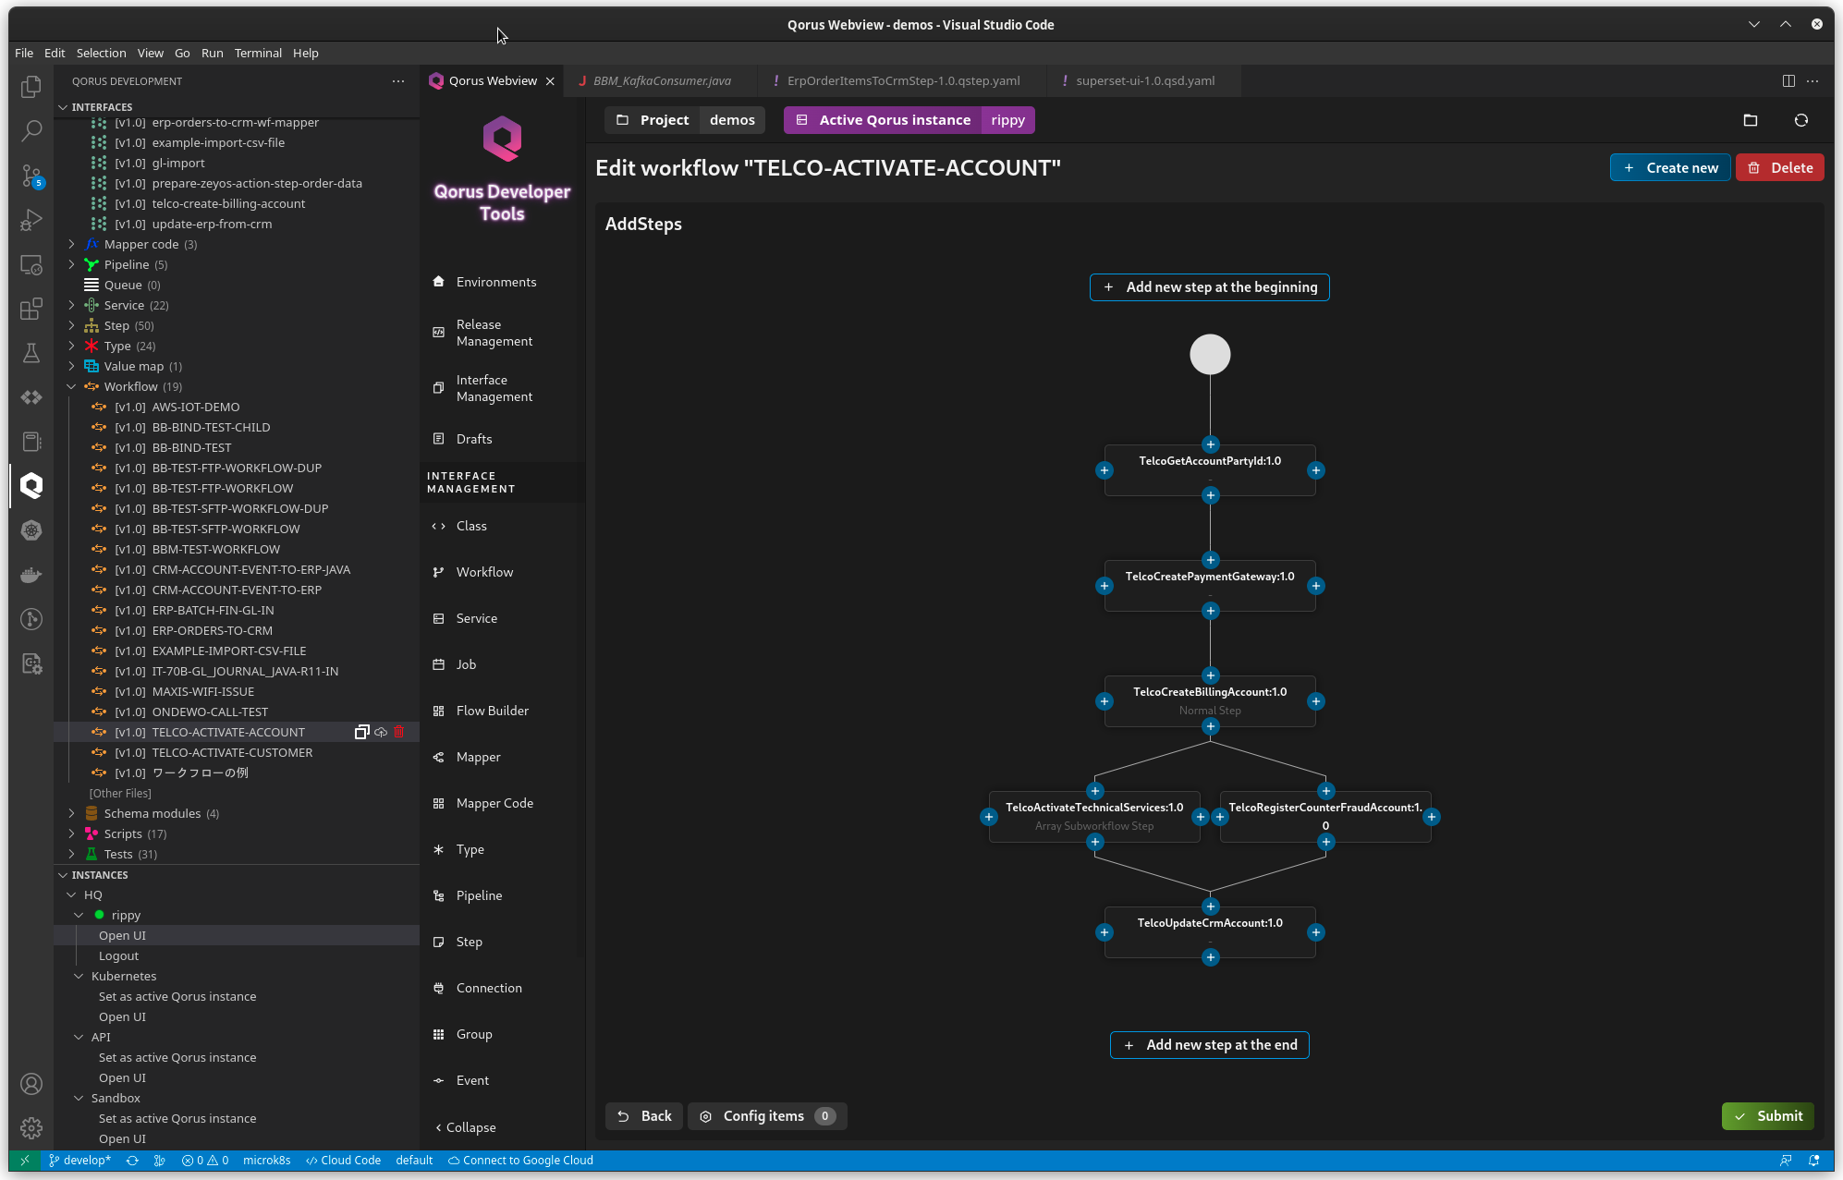The height and width of the screenshot is (1180, 1843).
Task: Click develop* branch in status bar
Action: [79, 1161]
